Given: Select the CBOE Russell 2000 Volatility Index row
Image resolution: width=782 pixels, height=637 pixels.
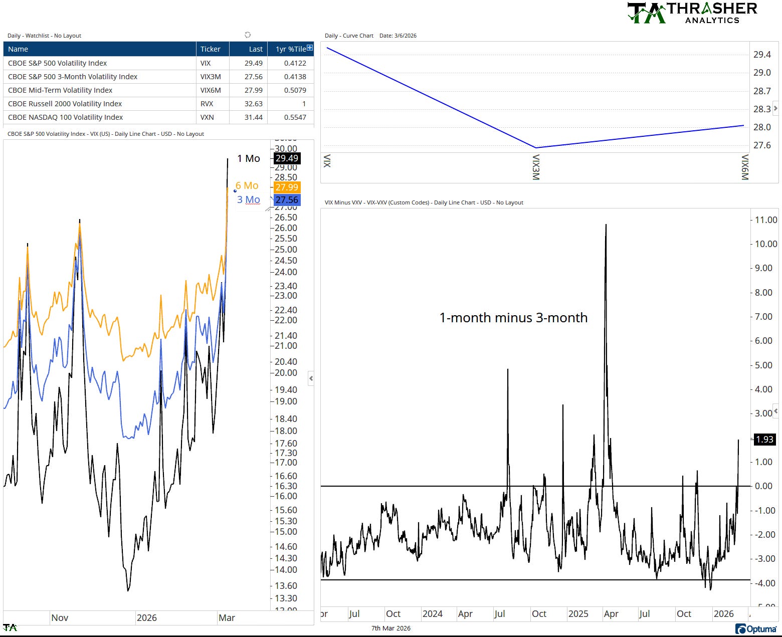Looking at the screenshot, I should pos(158,104).
